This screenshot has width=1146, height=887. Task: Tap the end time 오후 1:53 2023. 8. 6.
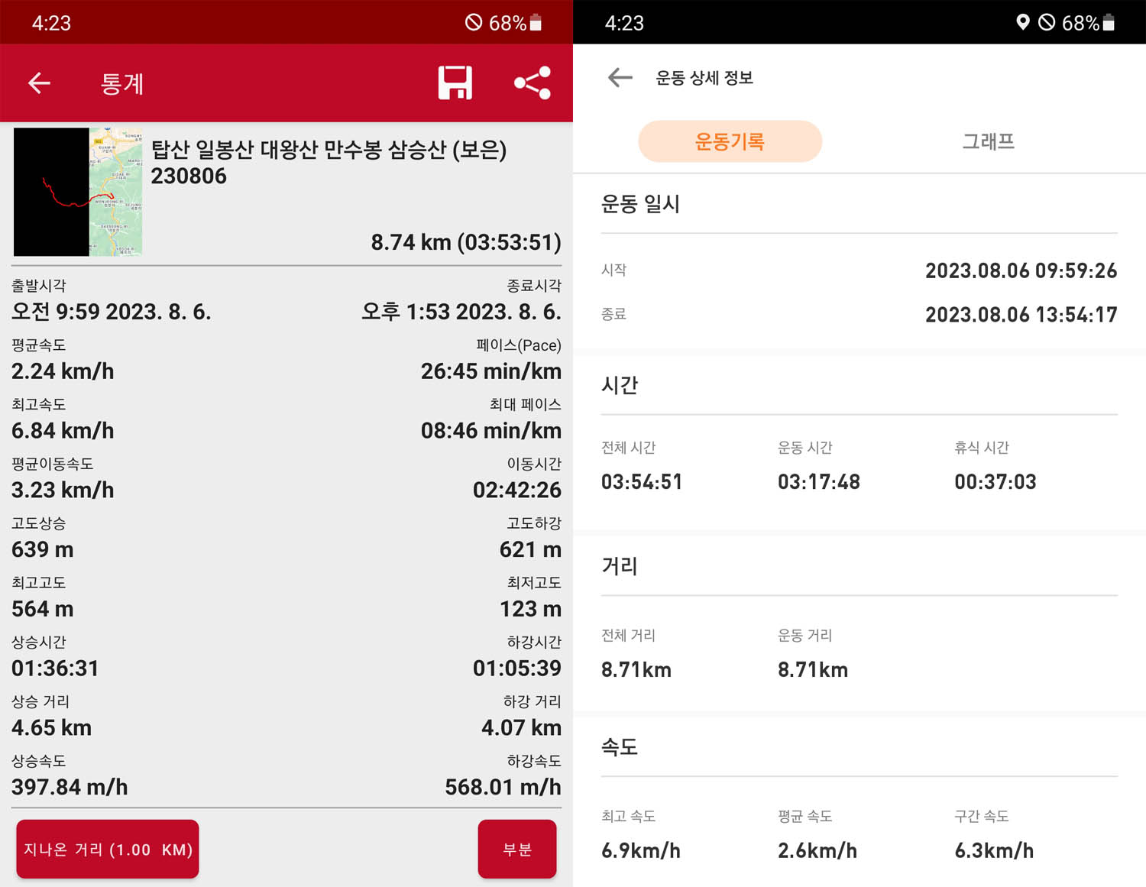pos(461,312)
